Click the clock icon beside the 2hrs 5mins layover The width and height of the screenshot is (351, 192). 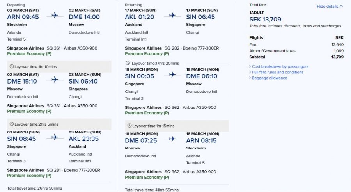pos(11,124)
